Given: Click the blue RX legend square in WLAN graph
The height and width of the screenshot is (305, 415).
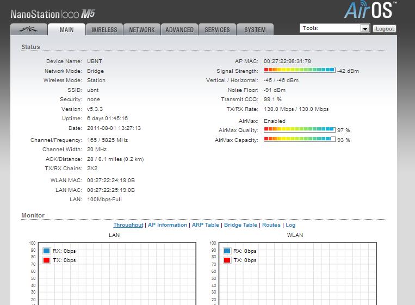Looking at the screenshot, I should tap(227, 251).
